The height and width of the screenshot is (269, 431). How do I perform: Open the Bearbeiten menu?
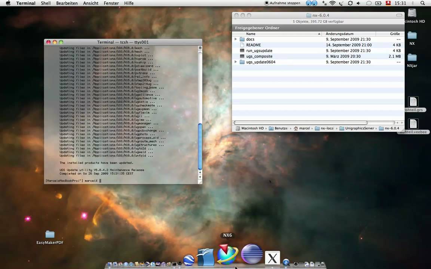coord(67,3)
